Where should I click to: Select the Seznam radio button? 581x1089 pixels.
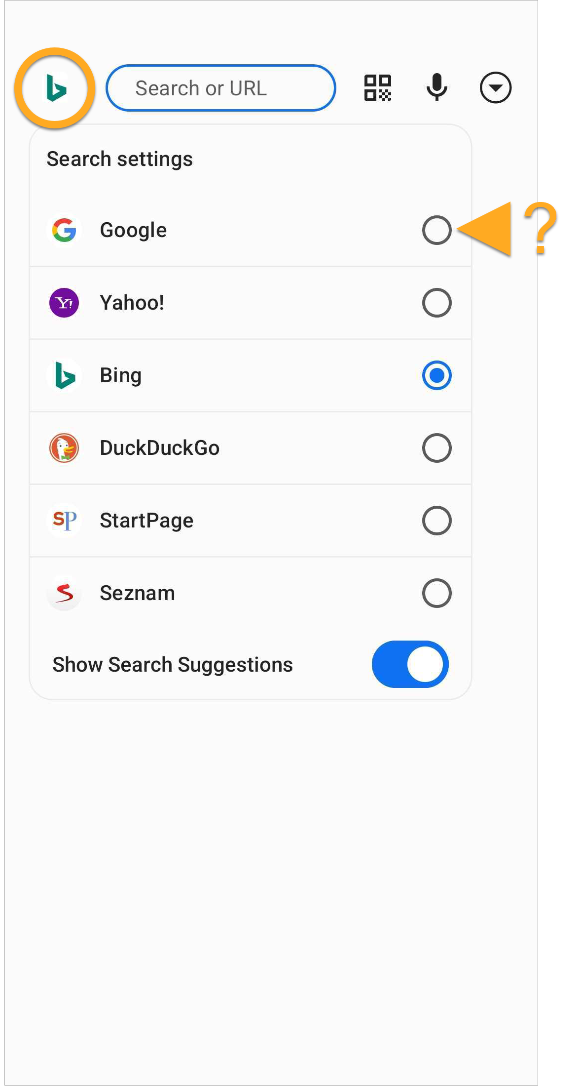point(436,593)
